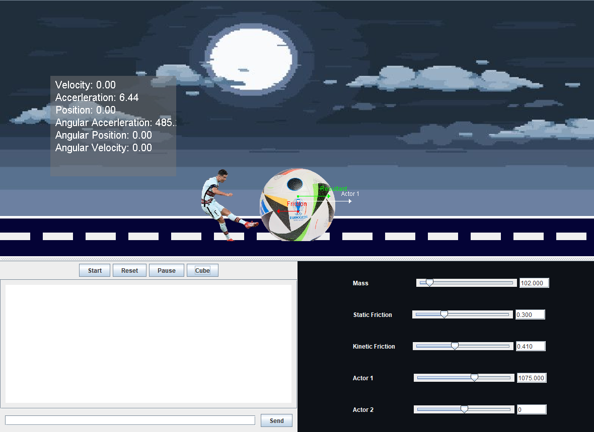
Task: Click the 'Angular Position: 0.00' readout
Action: pos(103,135)
